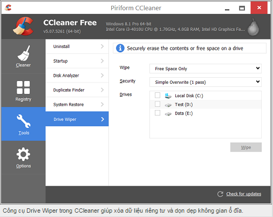
Task: Open the Registry section grid icon
Action: (x=23, y=87)
